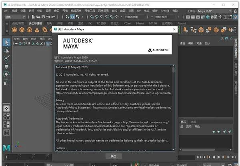Activate the Move tool in toolbox
This screenshot has height=166, width=240.
tap(6, 66)
